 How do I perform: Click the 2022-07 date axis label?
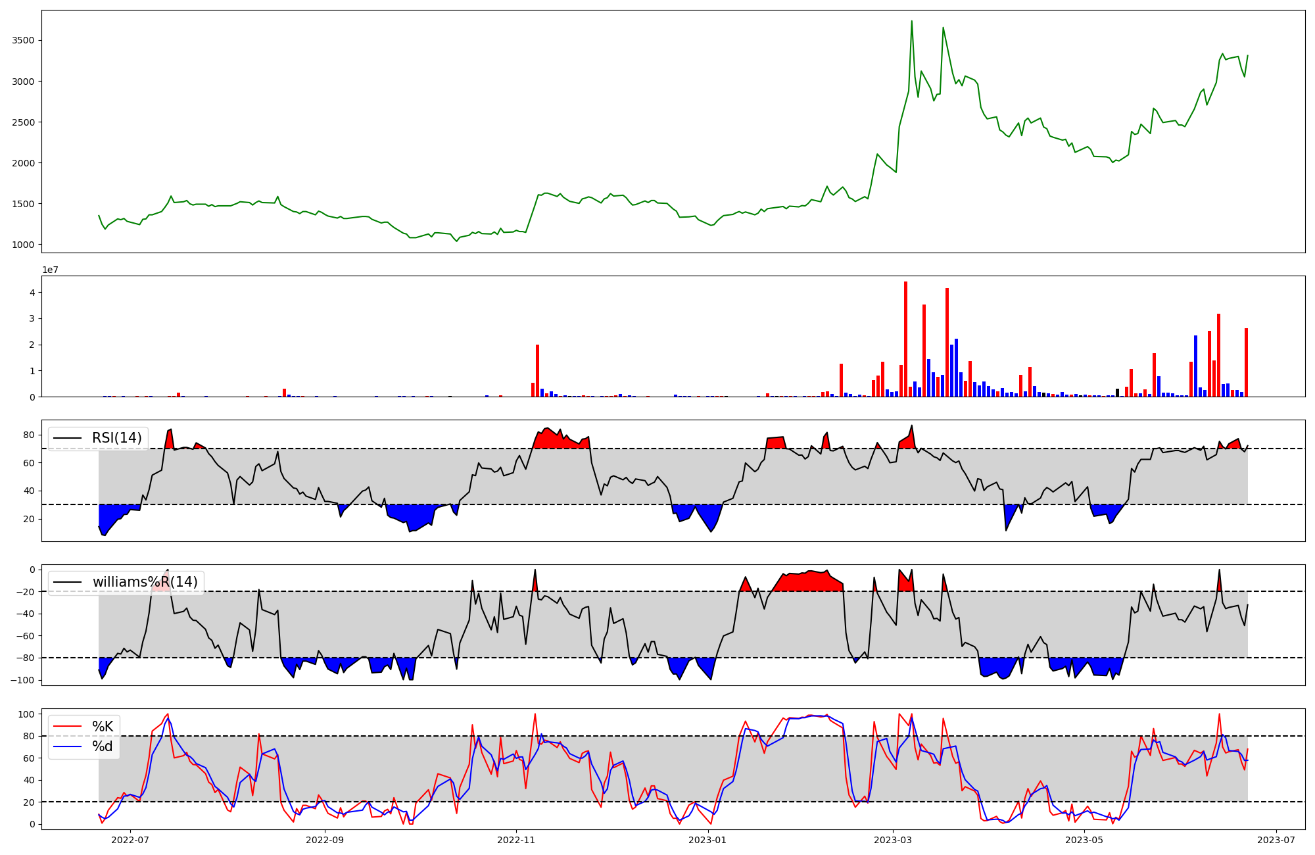pos(130,840)
